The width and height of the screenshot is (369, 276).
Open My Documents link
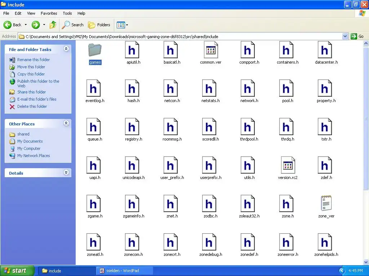pos(30,141)
